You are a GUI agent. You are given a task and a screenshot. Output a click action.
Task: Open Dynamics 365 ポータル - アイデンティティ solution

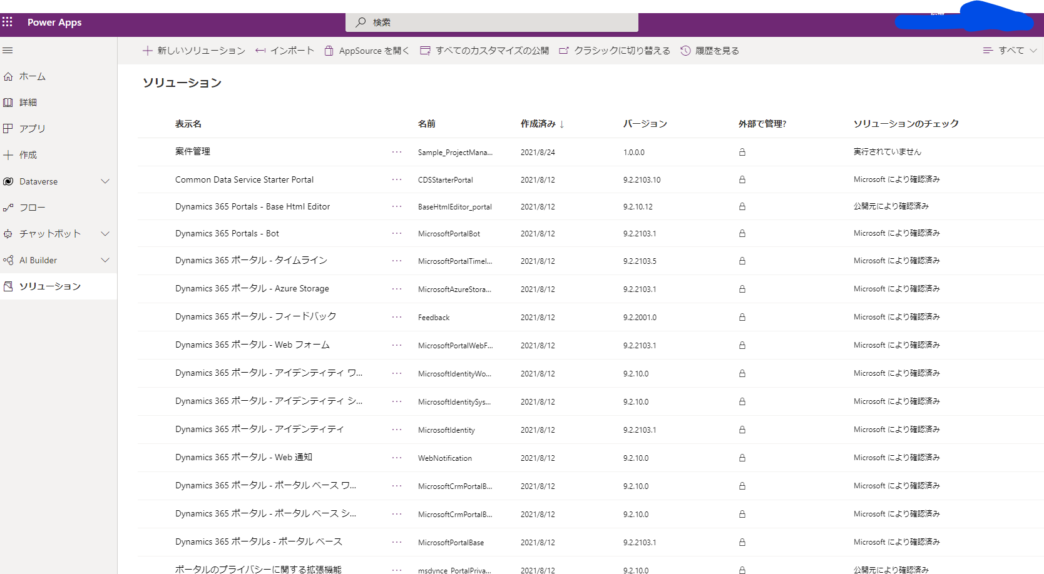260,429
